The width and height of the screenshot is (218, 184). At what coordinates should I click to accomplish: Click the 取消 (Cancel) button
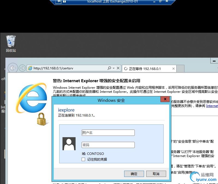pos(156,174)
